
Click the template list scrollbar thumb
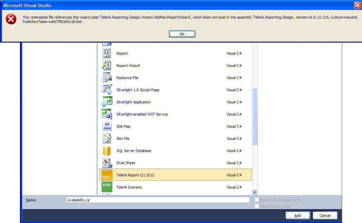point(254,117)
